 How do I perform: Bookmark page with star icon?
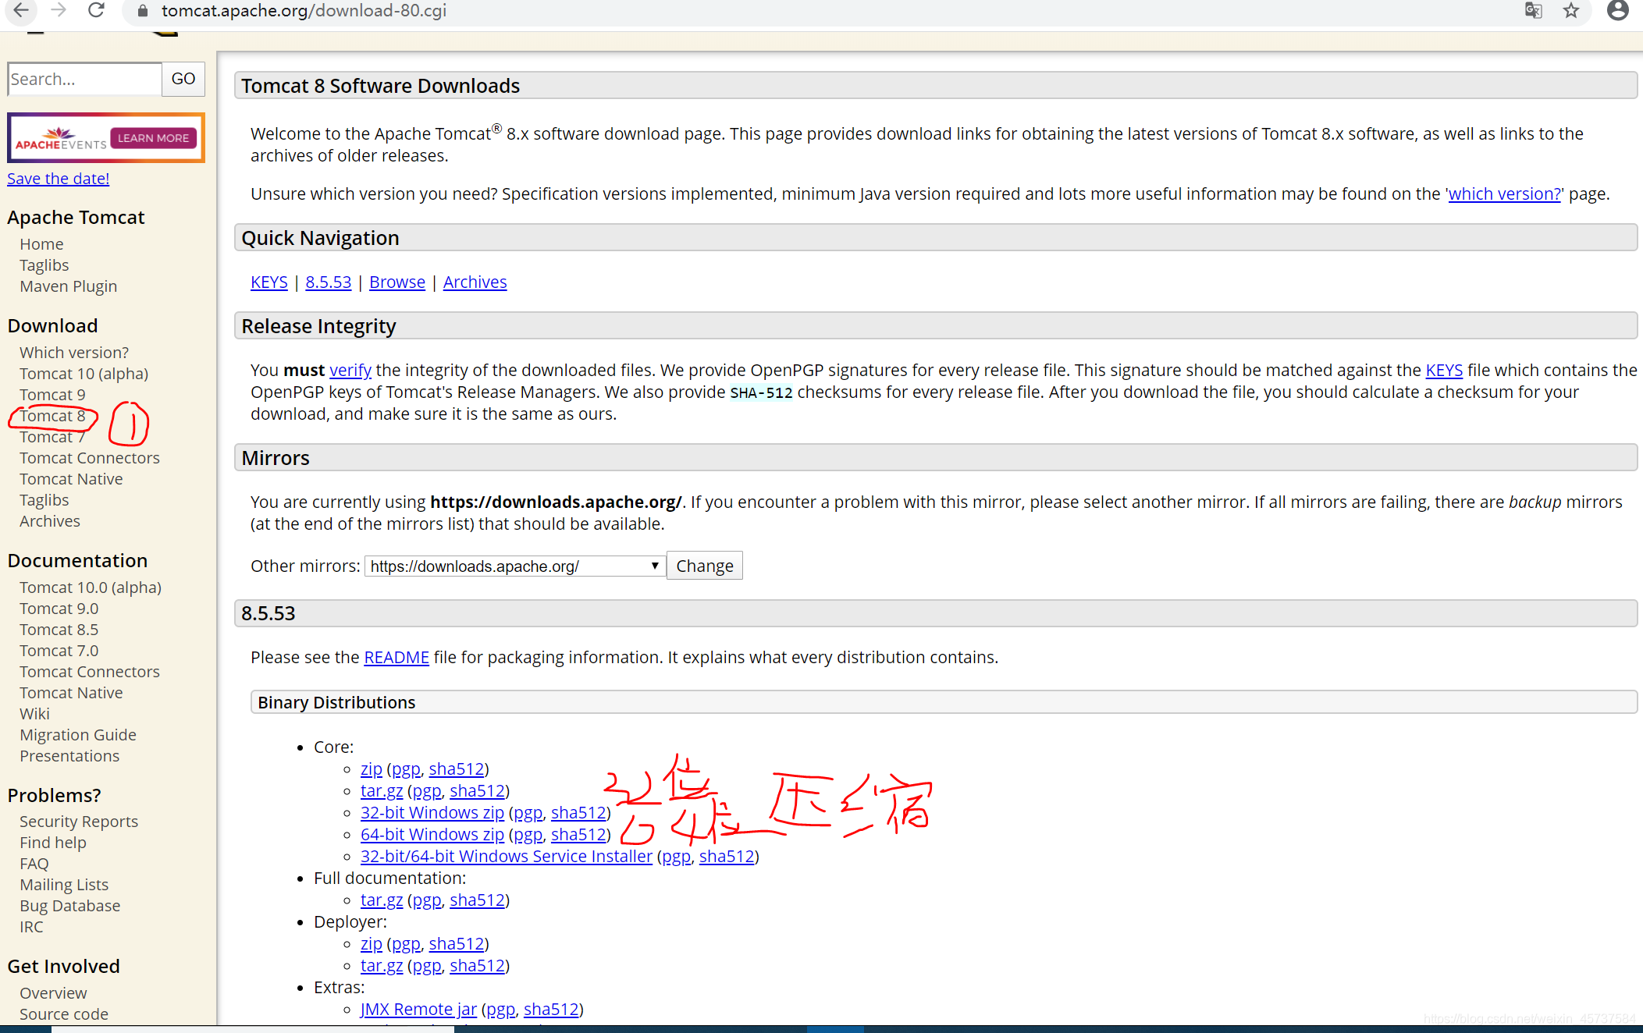1571,10
